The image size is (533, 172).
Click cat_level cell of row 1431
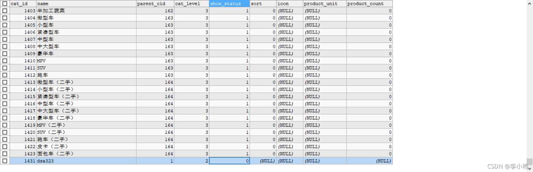point(191,161)
